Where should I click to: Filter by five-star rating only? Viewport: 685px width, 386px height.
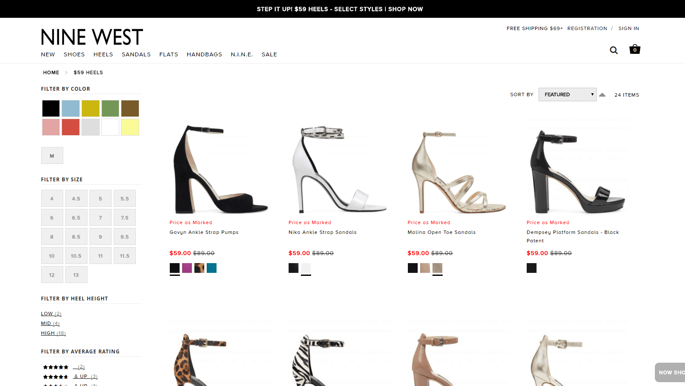click(x=64, y=367)
